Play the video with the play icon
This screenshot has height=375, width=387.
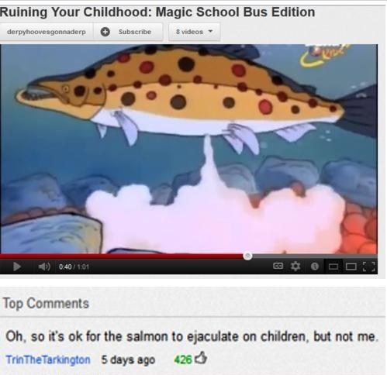pyautogui.click(x=17, y=267)
